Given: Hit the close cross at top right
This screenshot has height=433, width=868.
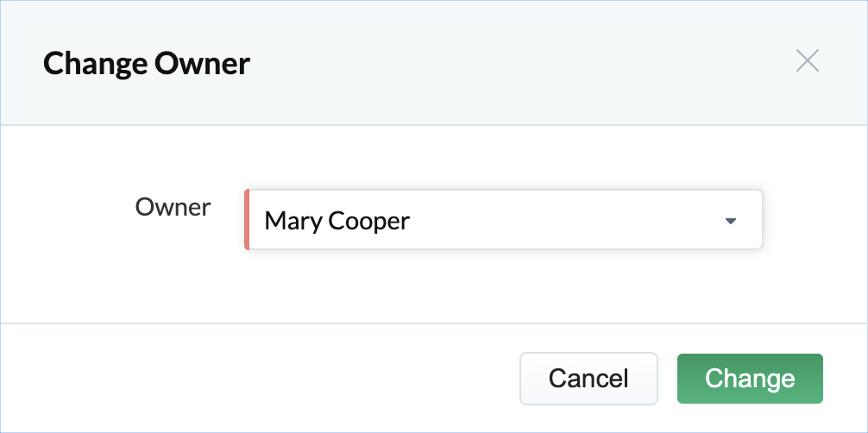Looking at the screenshot, I should click(807, 61).
